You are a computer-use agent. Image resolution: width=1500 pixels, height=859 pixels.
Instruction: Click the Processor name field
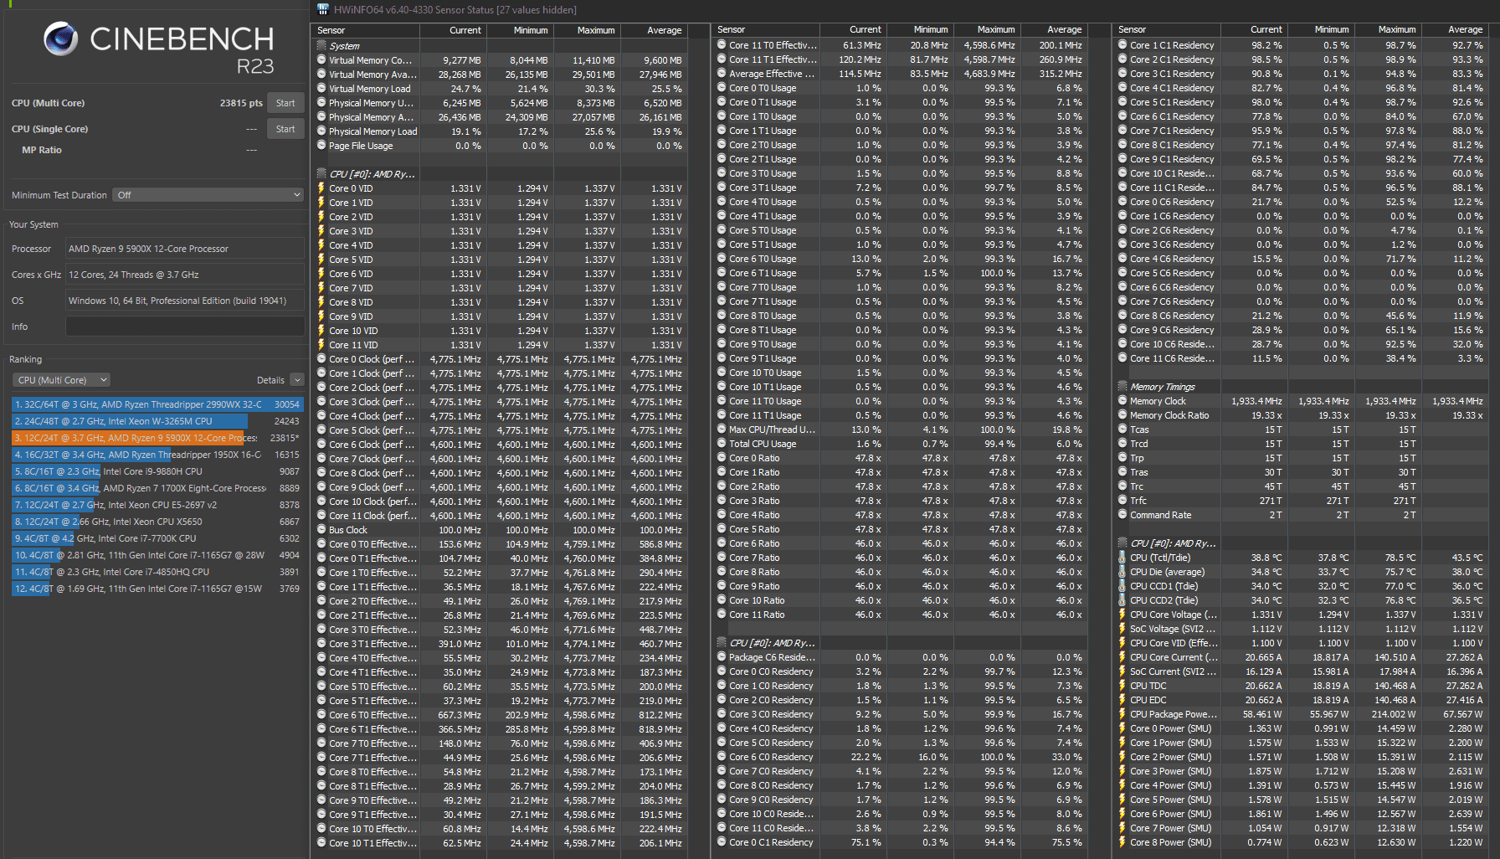185,249
